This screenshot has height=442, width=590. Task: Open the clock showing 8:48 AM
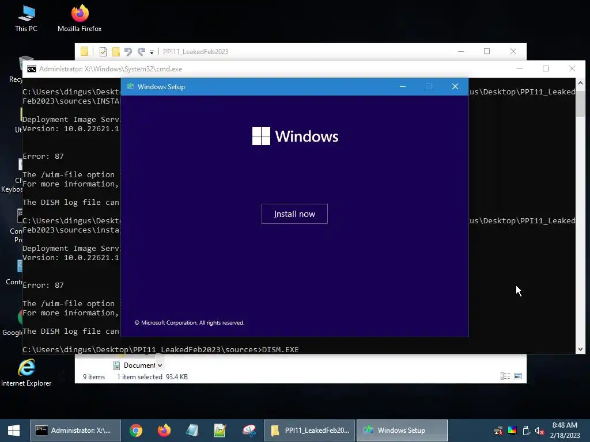tap(565, 430)
